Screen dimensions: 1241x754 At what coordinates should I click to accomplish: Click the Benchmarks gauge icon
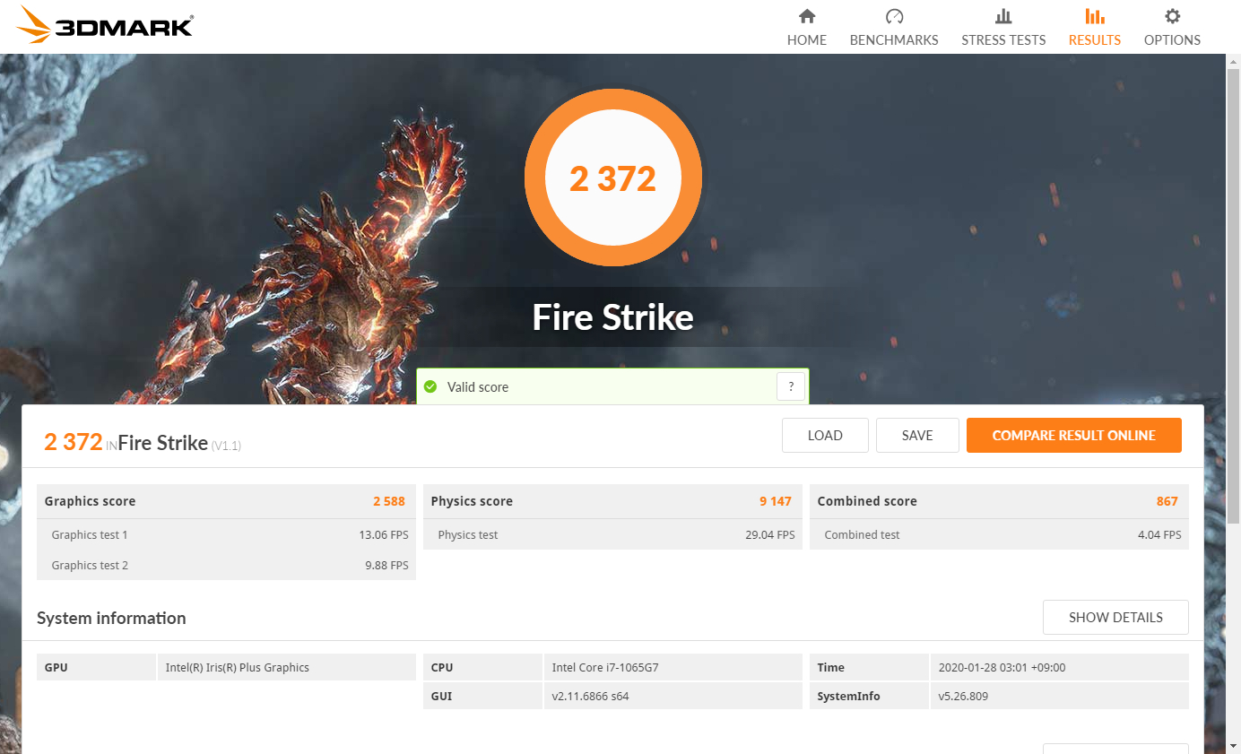pos(894,16)
